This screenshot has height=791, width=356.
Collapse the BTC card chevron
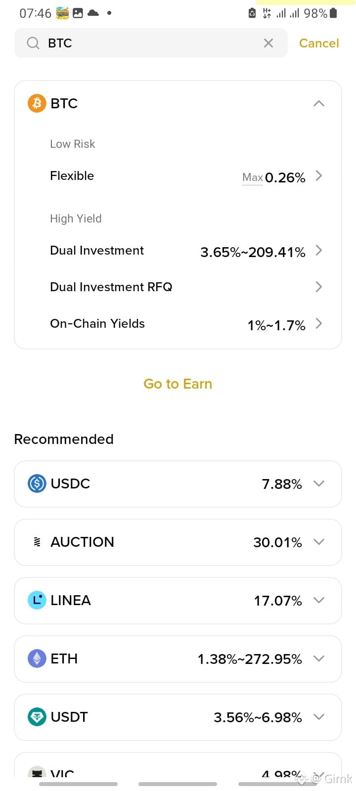(x=319, y=103)
